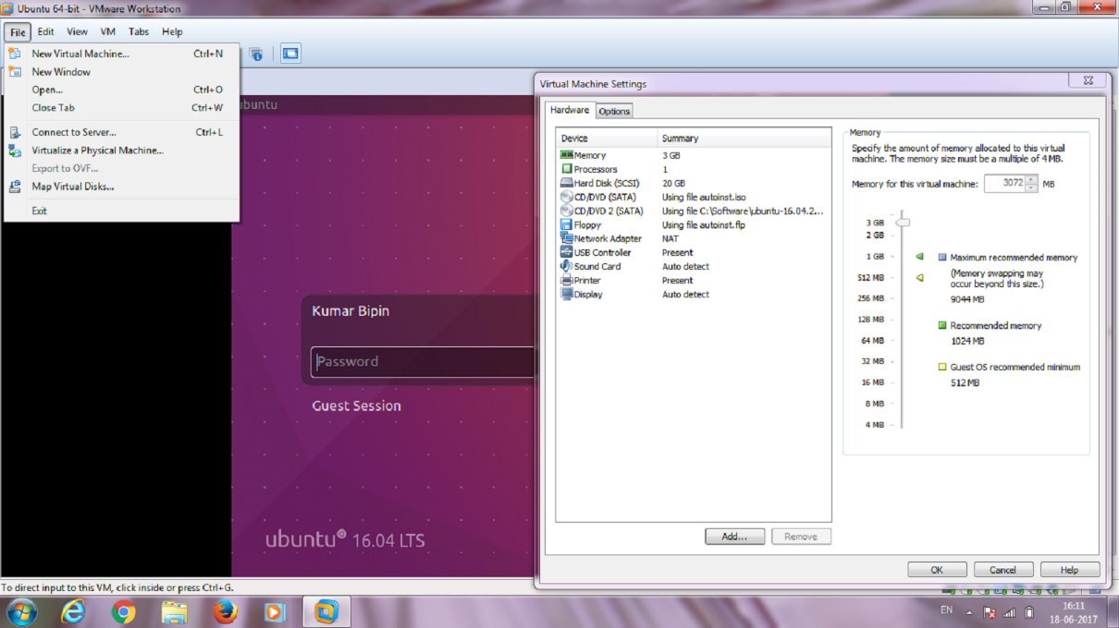This screenshot has width=1119, height=628.
Task: Select USB Controller in device list
Action: pos(602,252)
